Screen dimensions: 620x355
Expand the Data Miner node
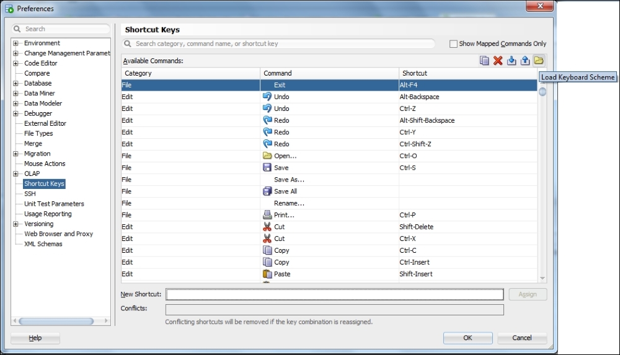point(15,94)
